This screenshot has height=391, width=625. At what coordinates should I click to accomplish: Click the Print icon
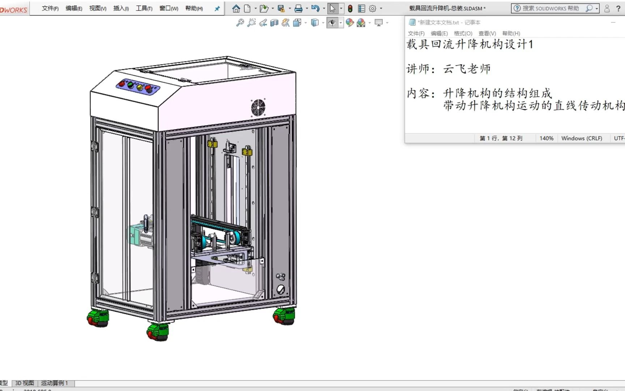(298, 8)
